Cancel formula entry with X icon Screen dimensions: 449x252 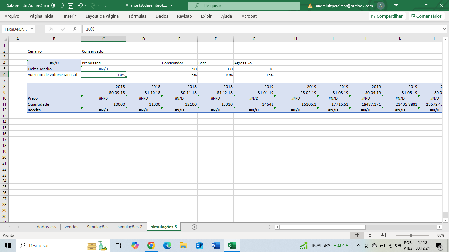(51, 29)
